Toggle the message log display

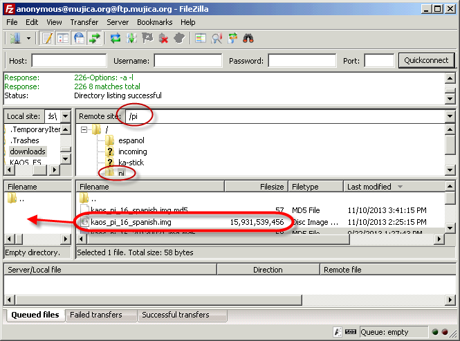click(47, 39)
